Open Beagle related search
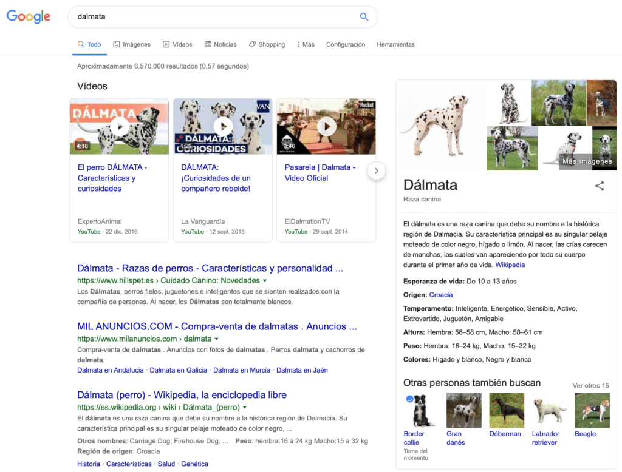 coord(592,410)
